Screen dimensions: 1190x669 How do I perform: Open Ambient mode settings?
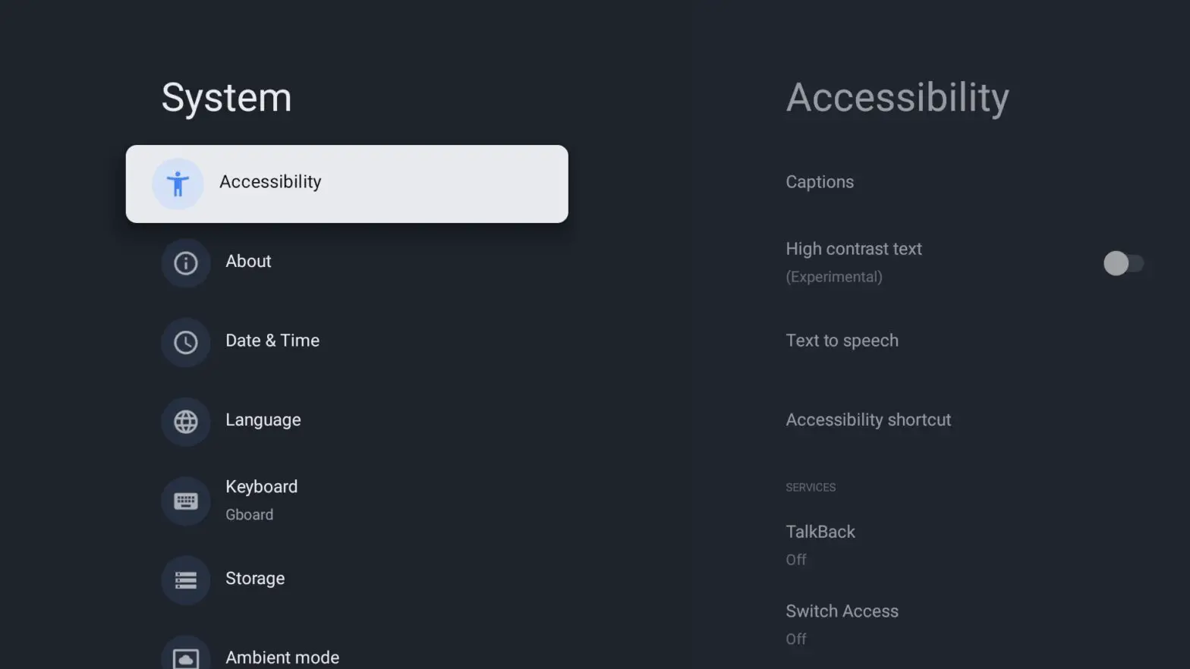point(282,655)
